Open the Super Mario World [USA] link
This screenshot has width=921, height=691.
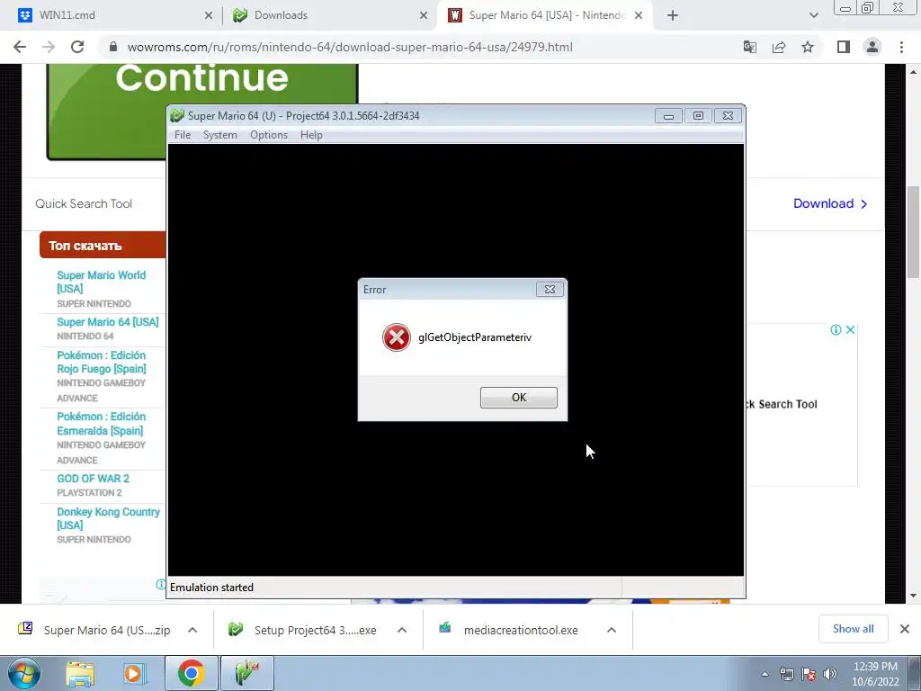pyautogui.click(x=101, y=282)
